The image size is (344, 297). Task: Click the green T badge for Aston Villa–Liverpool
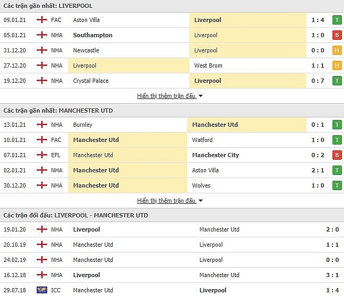(x=337, y=20)
